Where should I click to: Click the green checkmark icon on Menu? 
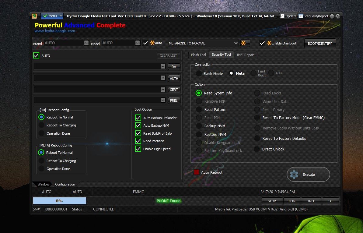click(45, 16)
